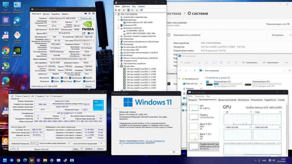This screenshot has height=164, width=292.
Task: Collapse Видеоадаптеры node in Device Manager
Action: click(x=119, y=20)
